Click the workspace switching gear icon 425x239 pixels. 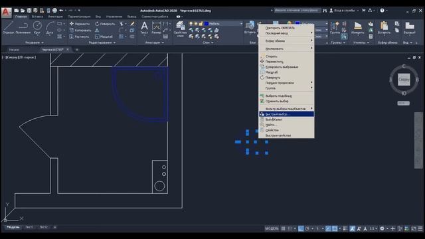pyautogui.click(x=382, y=228)
